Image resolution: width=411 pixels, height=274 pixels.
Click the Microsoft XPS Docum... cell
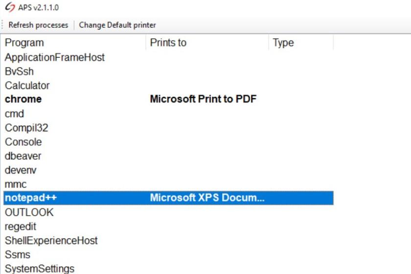[x=207, y=198]
